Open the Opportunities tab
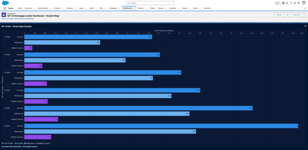This screenshot has width=308, height=150. coord(43,8)
